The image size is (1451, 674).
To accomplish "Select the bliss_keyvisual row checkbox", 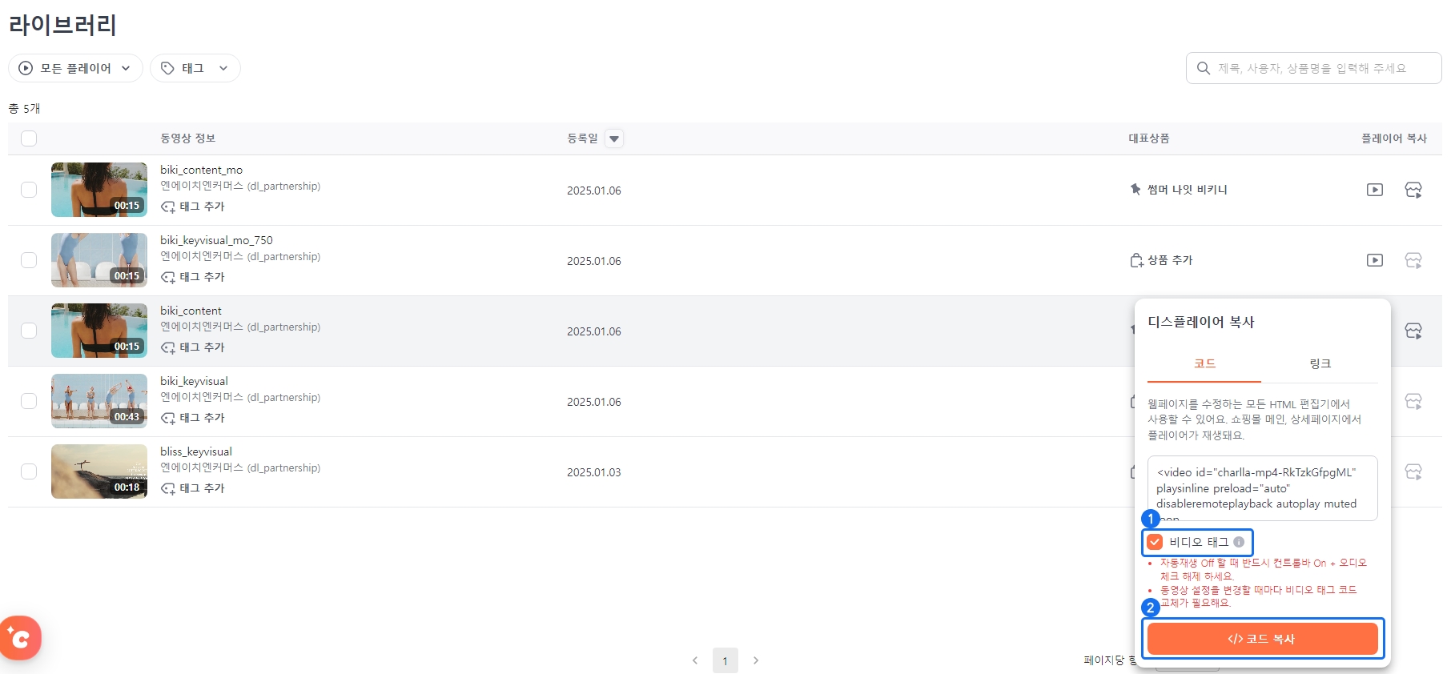I will (29, 471).
